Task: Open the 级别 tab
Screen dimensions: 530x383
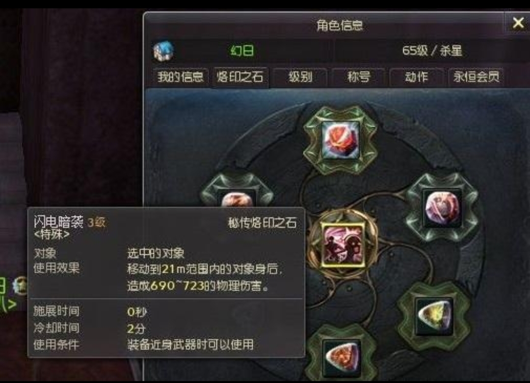Action: (300, 77)
